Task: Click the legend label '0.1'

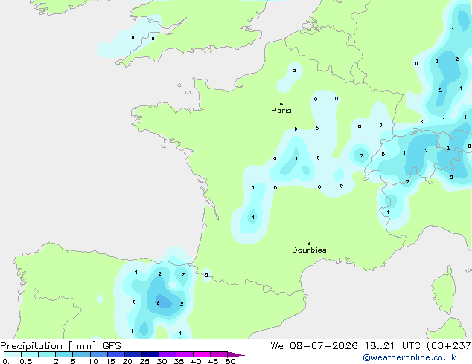Action: tap(8, 361)
